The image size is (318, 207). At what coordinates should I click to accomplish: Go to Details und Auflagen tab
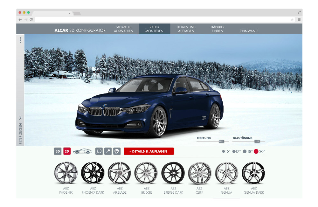point(186,29)
